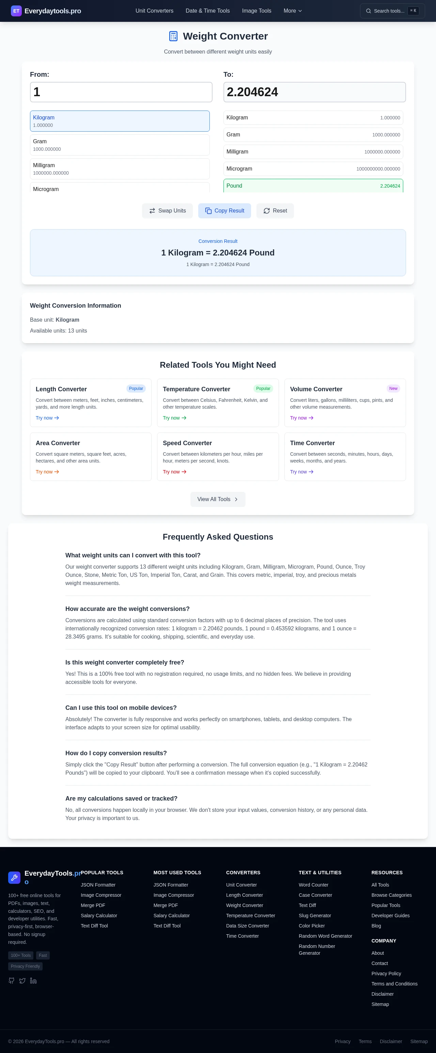Open the GitHub icon in footer

pyautogui.click(x=12, y=981)
